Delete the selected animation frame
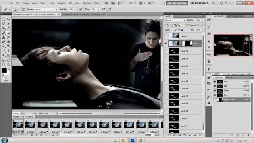The height and width of the screenshot is (143, 254). pyautogui.click(x=57, y=135)
